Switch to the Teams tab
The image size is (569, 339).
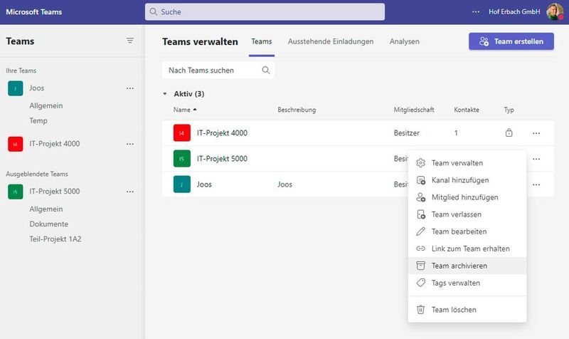[261, 41]
